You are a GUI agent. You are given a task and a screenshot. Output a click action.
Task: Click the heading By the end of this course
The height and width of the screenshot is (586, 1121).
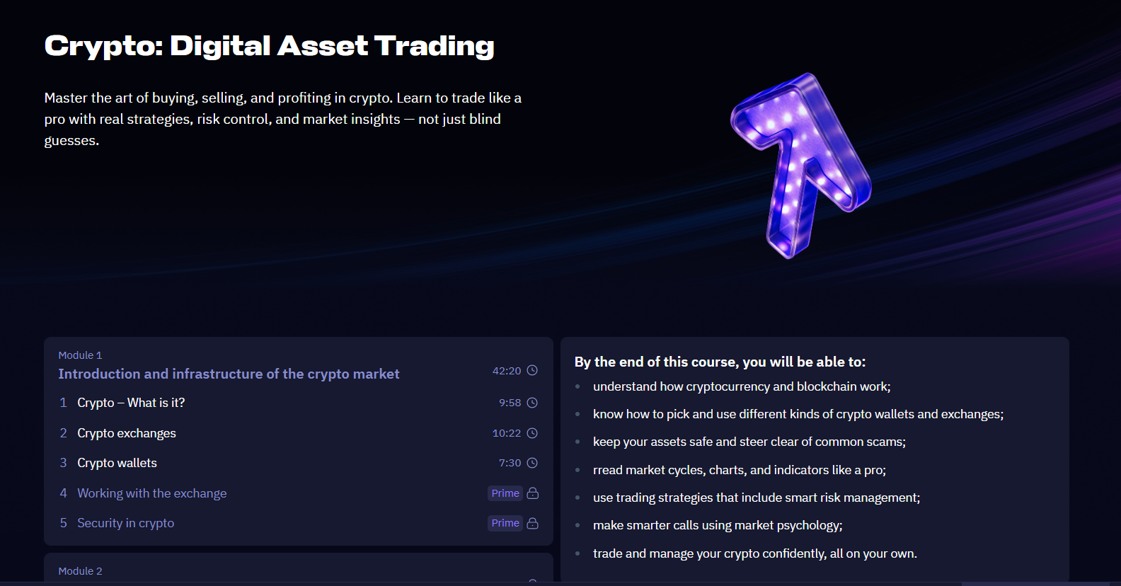(720, 362)
